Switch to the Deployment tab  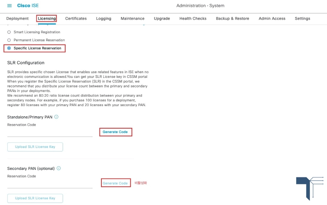[x=17, y=18]
